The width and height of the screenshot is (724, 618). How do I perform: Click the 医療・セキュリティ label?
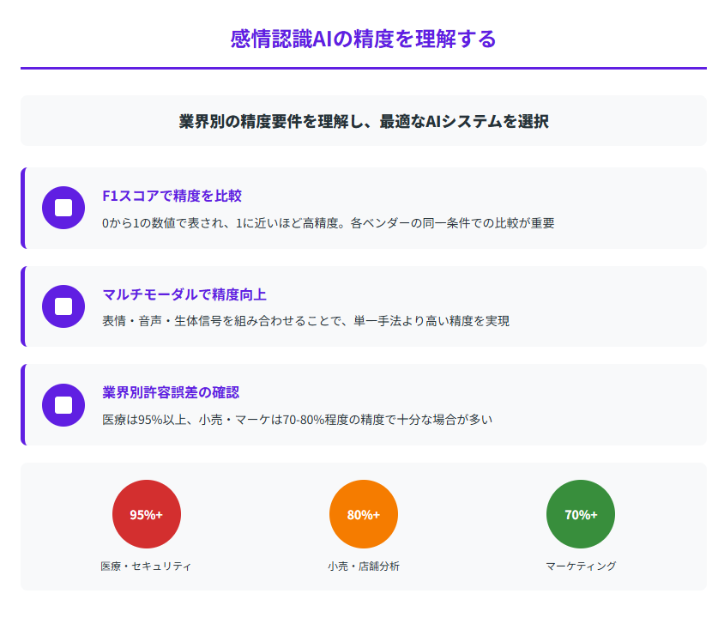146,566
